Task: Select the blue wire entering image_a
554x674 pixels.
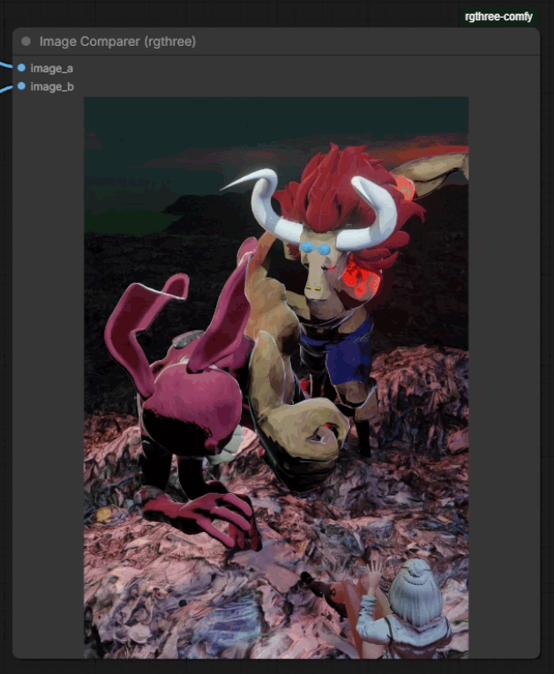Action: pyautogui.click(x=7, y=65)
